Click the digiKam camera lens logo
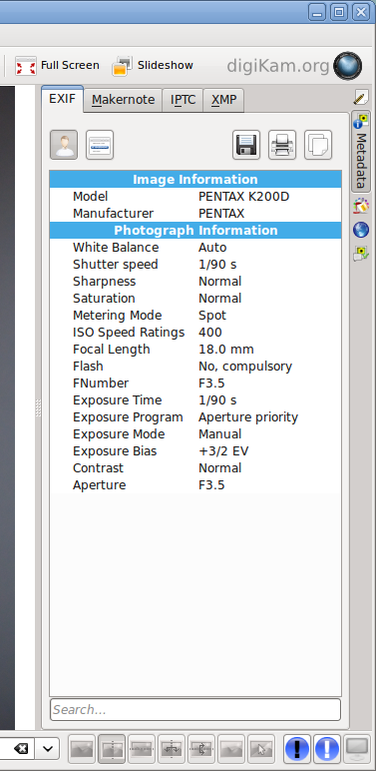Image resolution: width=376 pixels, height=771 pixels. coord(347,66)
